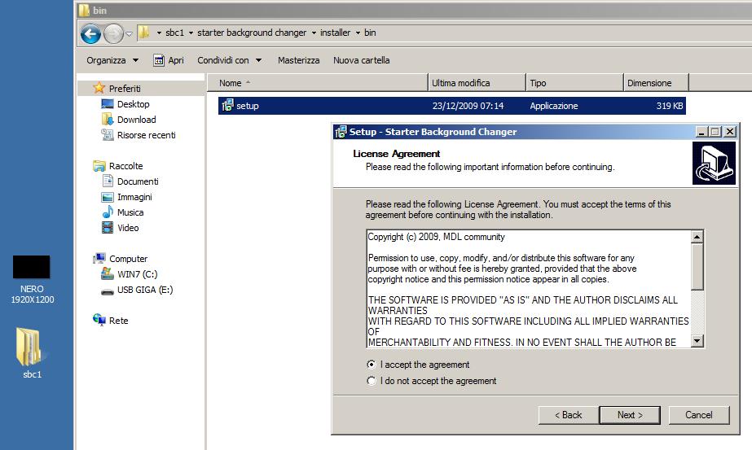Click the setup file size 319 KB
The height and width of the screenshot is (450, 752).
point(670,106)
